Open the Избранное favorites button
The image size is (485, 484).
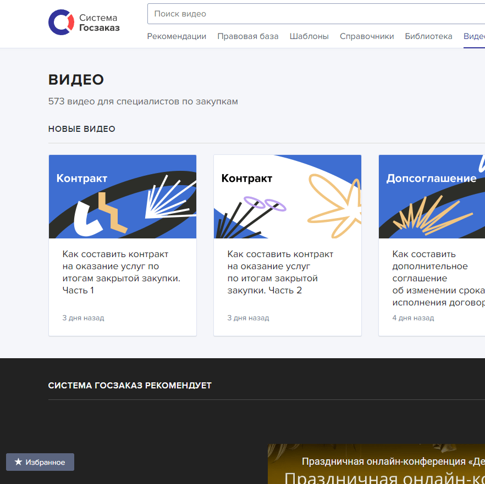(x=40, y=461)
